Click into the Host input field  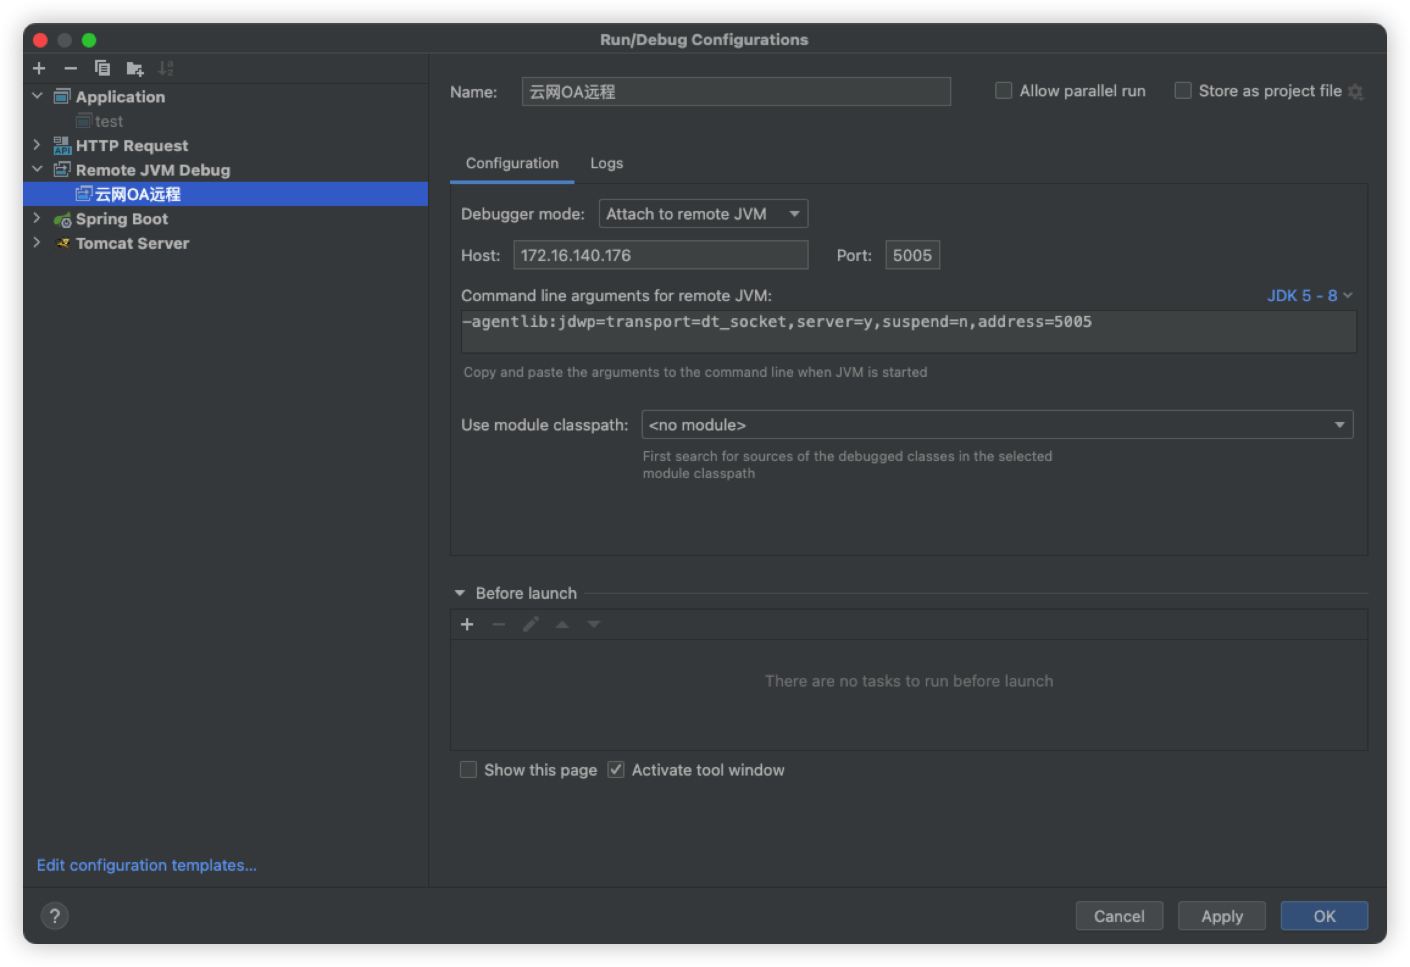click(x=660, y=255)
